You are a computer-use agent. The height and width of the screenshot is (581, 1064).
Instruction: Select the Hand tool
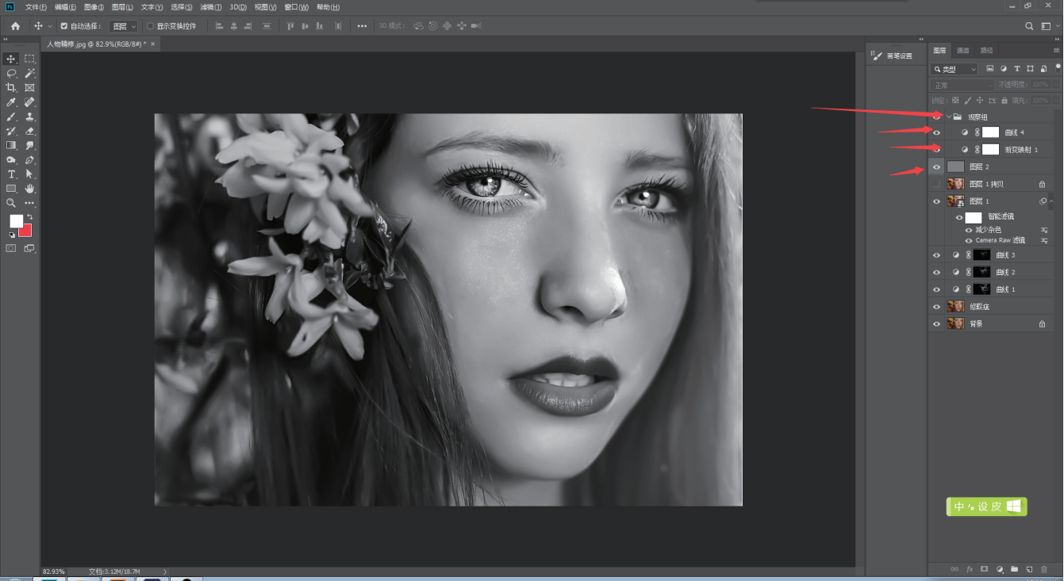(x=29, y=189)
